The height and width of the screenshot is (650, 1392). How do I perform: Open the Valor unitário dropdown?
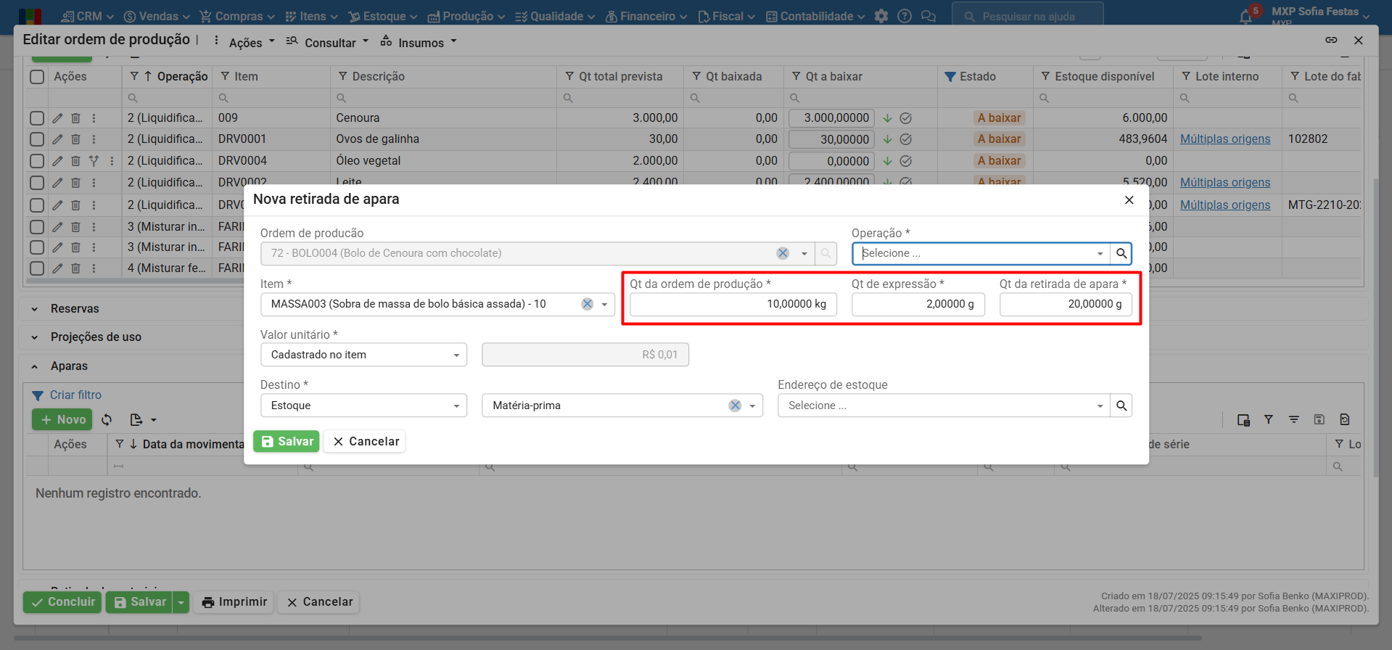pyautogui.click(x=363, y=355)
